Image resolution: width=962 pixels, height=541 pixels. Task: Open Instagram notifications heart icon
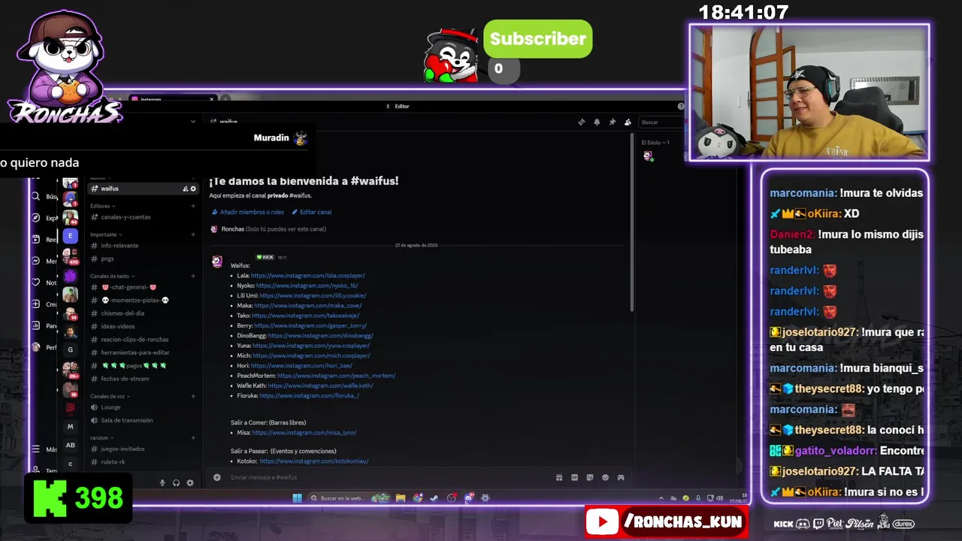pyautogui.click(x=35, y=283)
